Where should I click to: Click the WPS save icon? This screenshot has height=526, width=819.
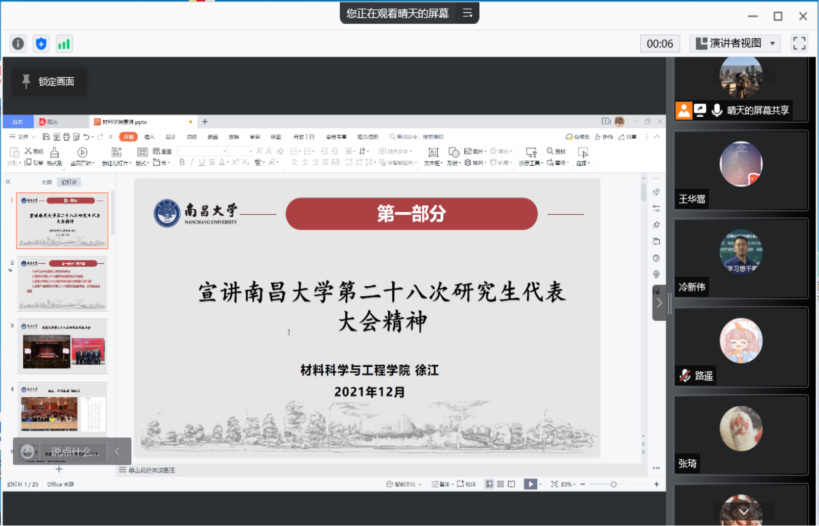click(x=46, y=137)
